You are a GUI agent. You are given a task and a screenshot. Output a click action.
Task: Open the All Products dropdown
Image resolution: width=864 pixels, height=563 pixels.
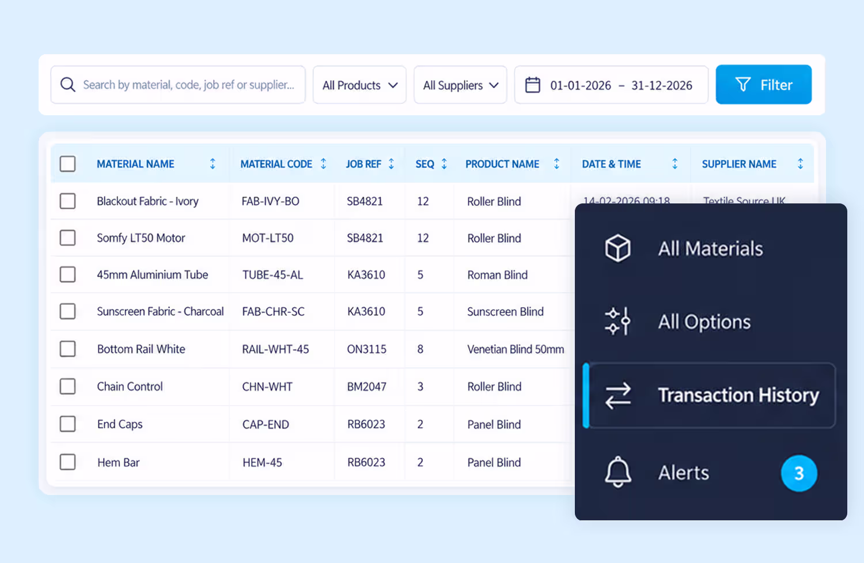click(x=359, y=85)
